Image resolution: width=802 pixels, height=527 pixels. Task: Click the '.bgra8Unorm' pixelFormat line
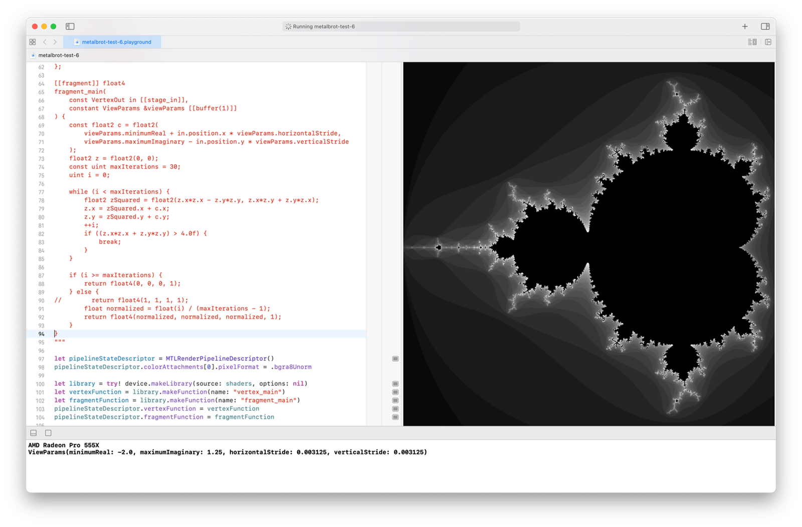pyautogui.click(x=183, y=367)
